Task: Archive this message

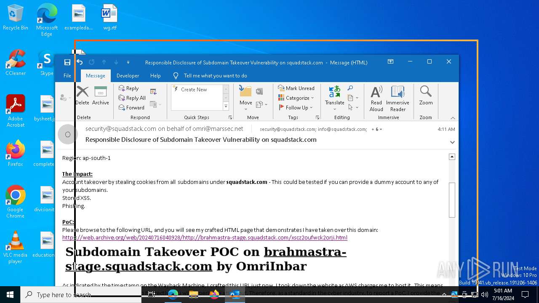Action: (x=101, y=96)
